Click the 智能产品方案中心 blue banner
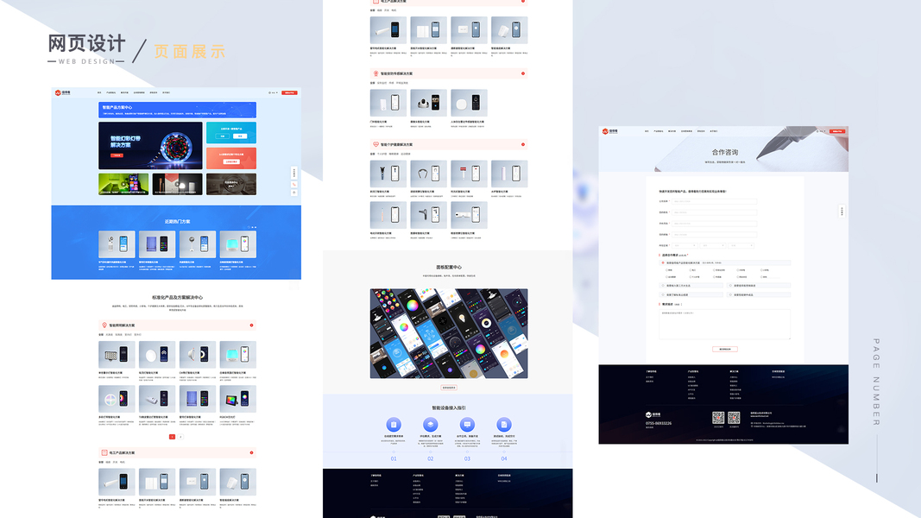The width and height of the screenshot is (921, 518). click(x=178, y=110)
